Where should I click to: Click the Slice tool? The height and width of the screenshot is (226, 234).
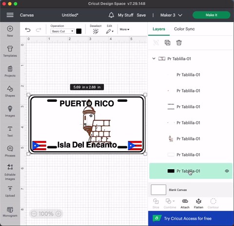click(x=156, y=203)
